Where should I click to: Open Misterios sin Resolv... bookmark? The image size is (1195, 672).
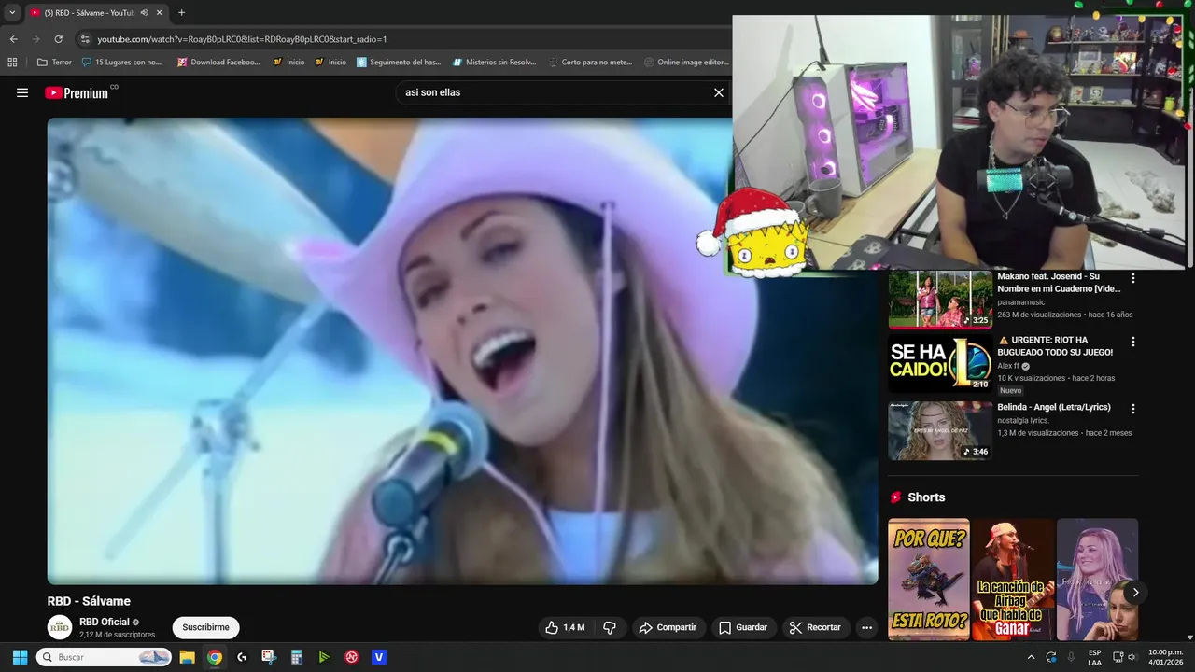click(495, 63)
